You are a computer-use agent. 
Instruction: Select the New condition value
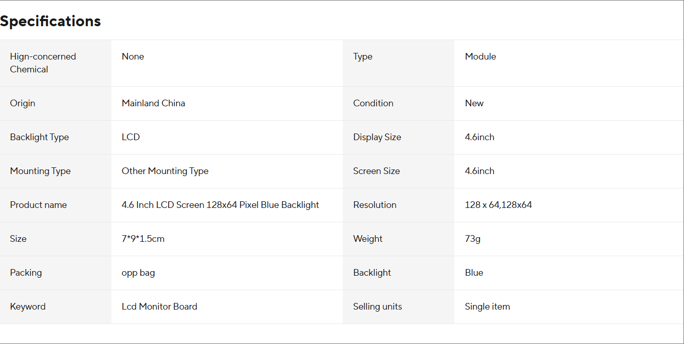point(474,103)
